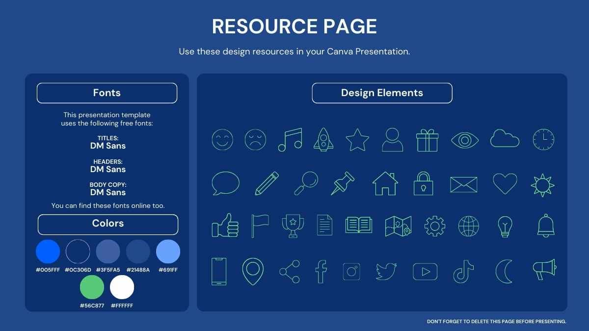
Task: Select the smiley face icon
Action: [222, 140]
